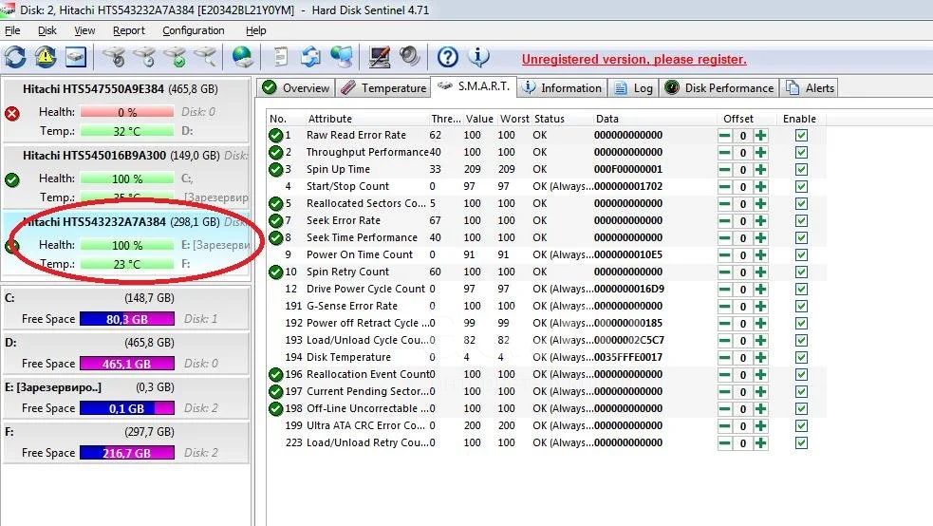This screenshot has height=526, width=933.
Task: Click green check icon of Hitachi HTS545016B9A300
Action: 12,179
